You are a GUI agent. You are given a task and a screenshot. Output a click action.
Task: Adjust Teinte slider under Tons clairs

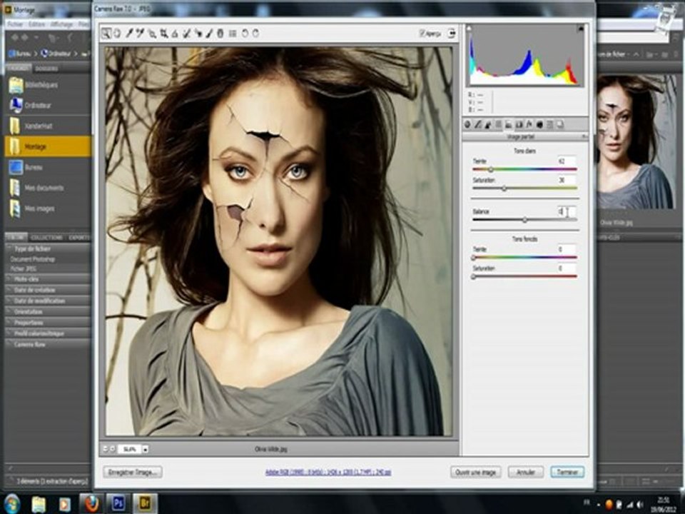pos(491,169)
